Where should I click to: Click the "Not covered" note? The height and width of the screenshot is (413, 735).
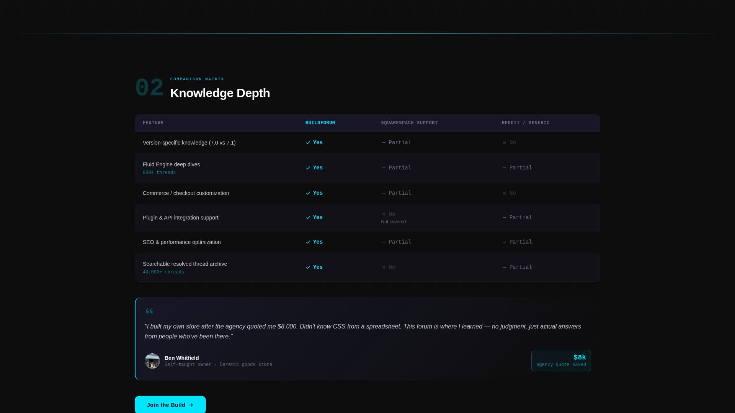(x=393, y=222)
